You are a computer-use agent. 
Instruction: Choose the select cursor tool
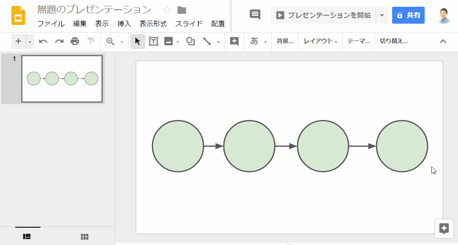138,41
